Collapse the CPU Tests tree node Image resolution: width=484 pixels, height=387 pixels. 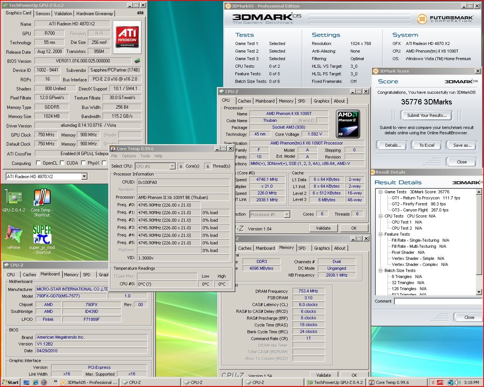(381, 216)
